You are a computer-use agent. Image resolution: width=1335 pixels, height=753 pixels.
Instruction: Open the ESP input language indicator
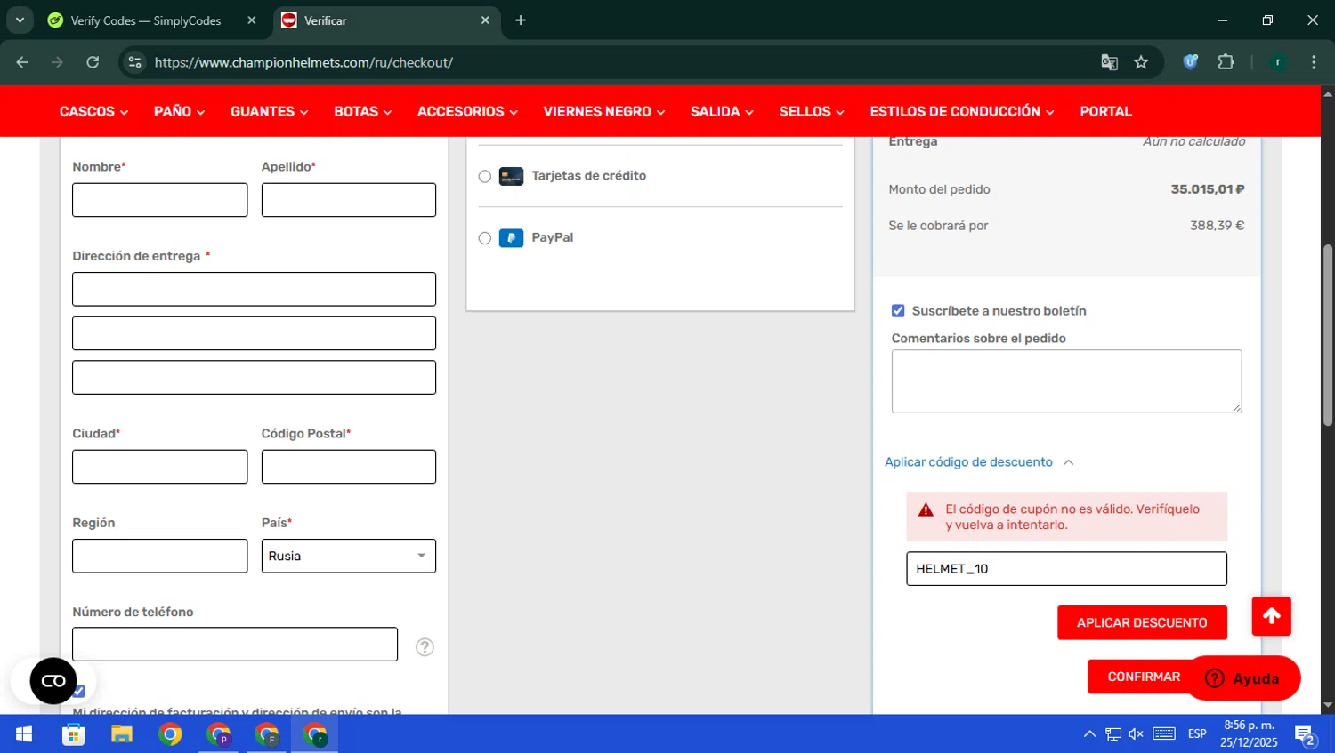point(1197,734)
